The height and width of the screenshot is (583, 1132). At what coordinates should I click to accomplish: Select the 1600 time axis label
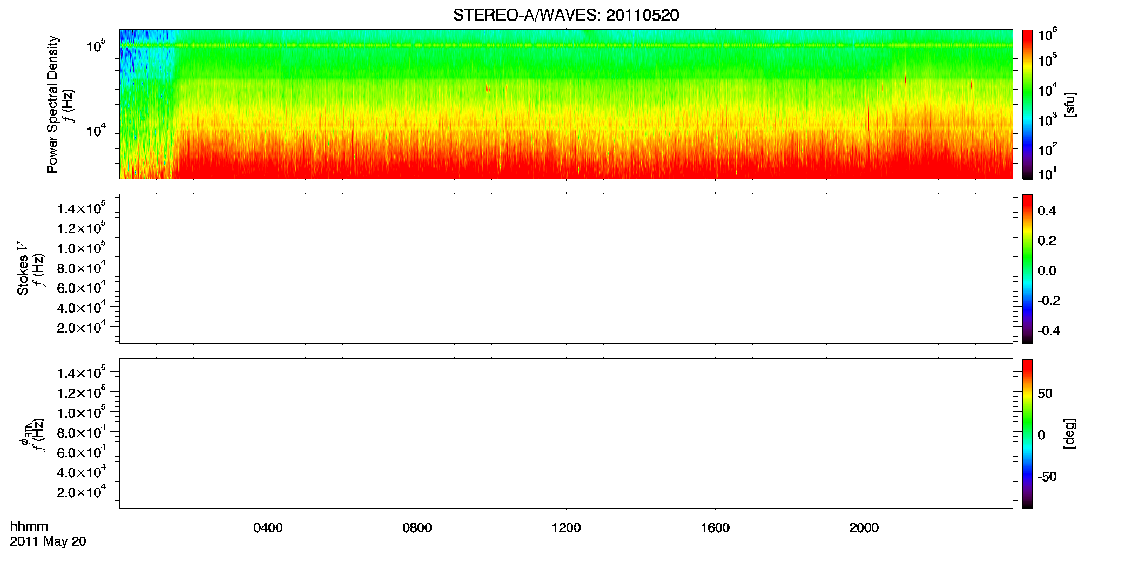[x=715, y=528]
